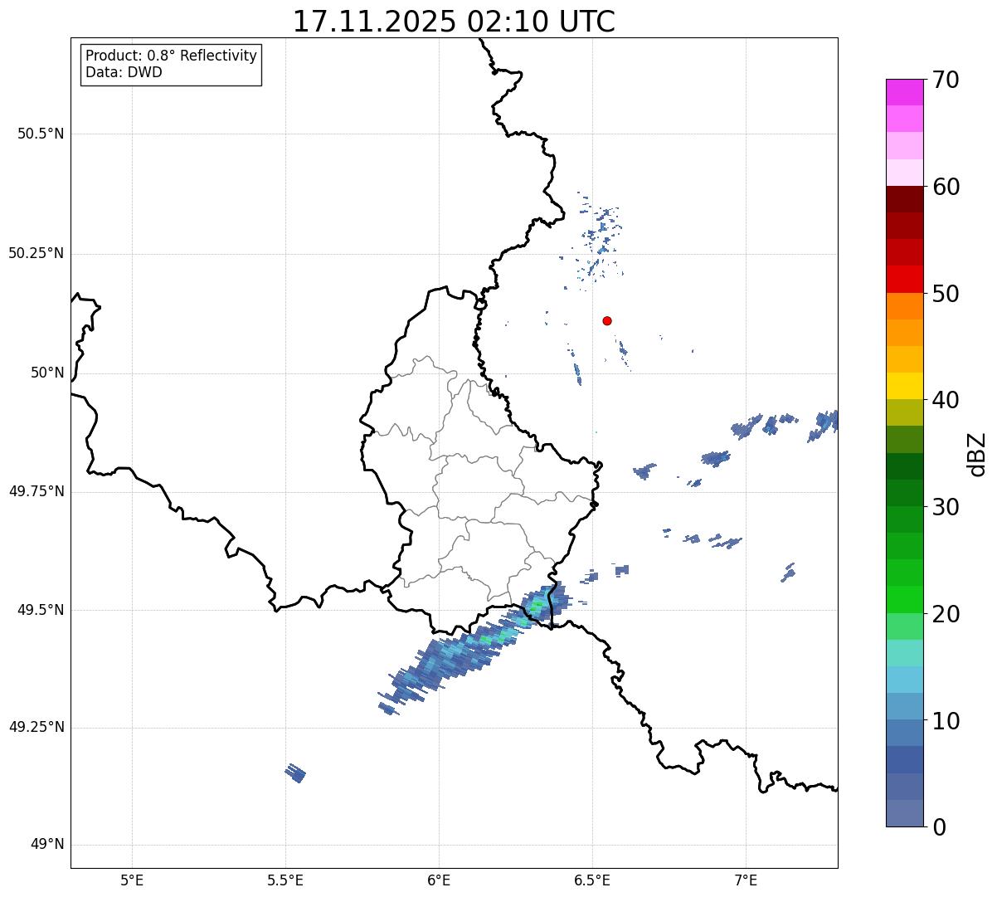Click the title '17.11.2025 02:10 UTC'
This screenshot has height=897, width=997.
click(454, 21)
